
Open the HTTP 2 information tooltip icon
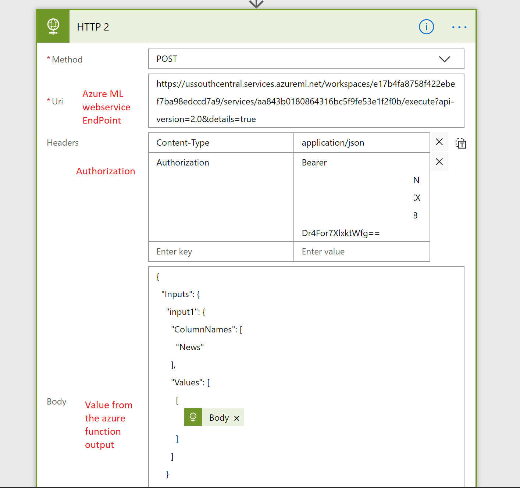(426, 26)
